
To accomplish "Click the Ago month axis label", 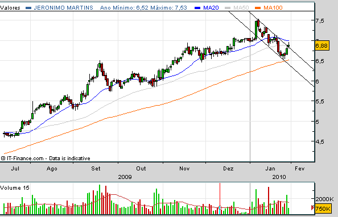I will (52, 169).
